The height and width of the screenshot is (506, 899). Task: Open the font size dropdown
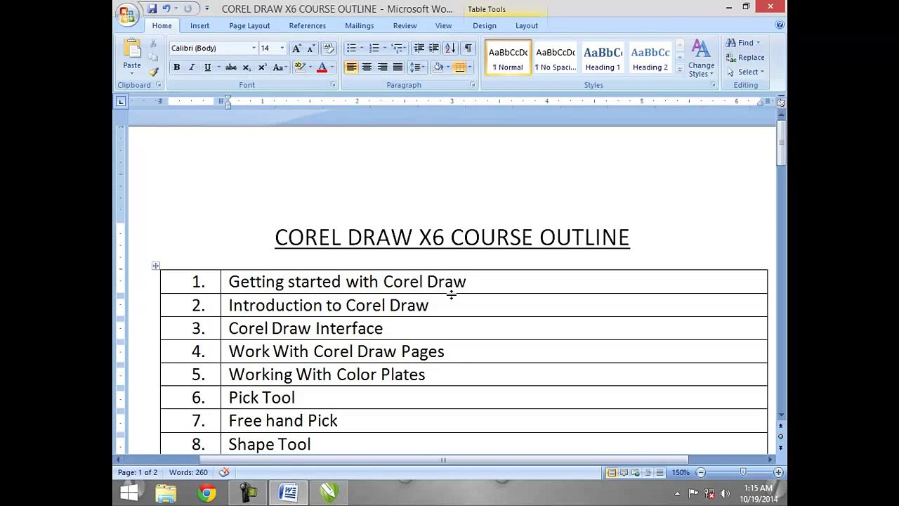282,48
